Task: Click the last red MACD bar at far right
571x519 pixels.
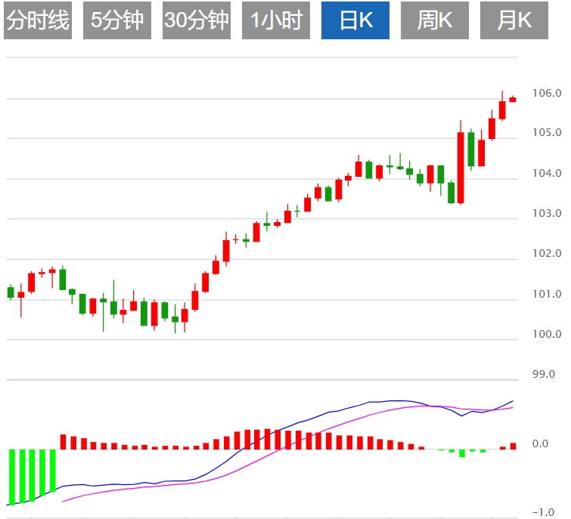Action: [513, 446]
